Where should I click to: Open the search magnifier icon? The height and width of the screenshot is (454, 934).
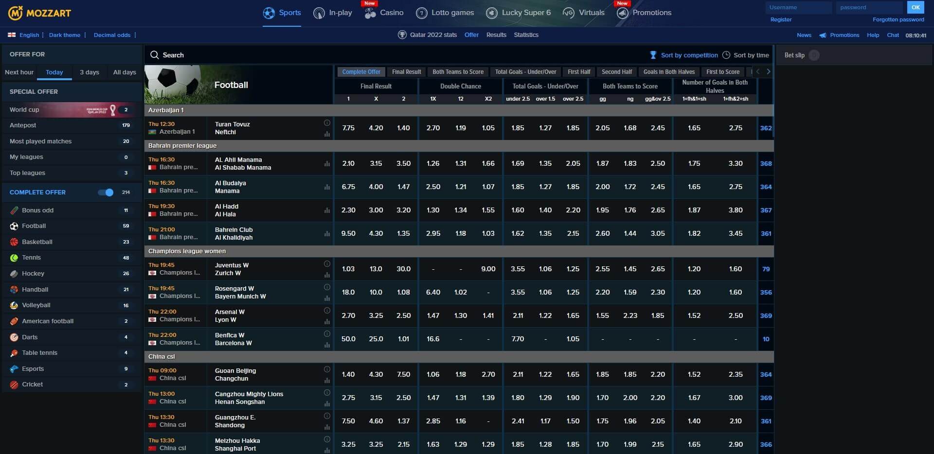(x=155, y=55)
